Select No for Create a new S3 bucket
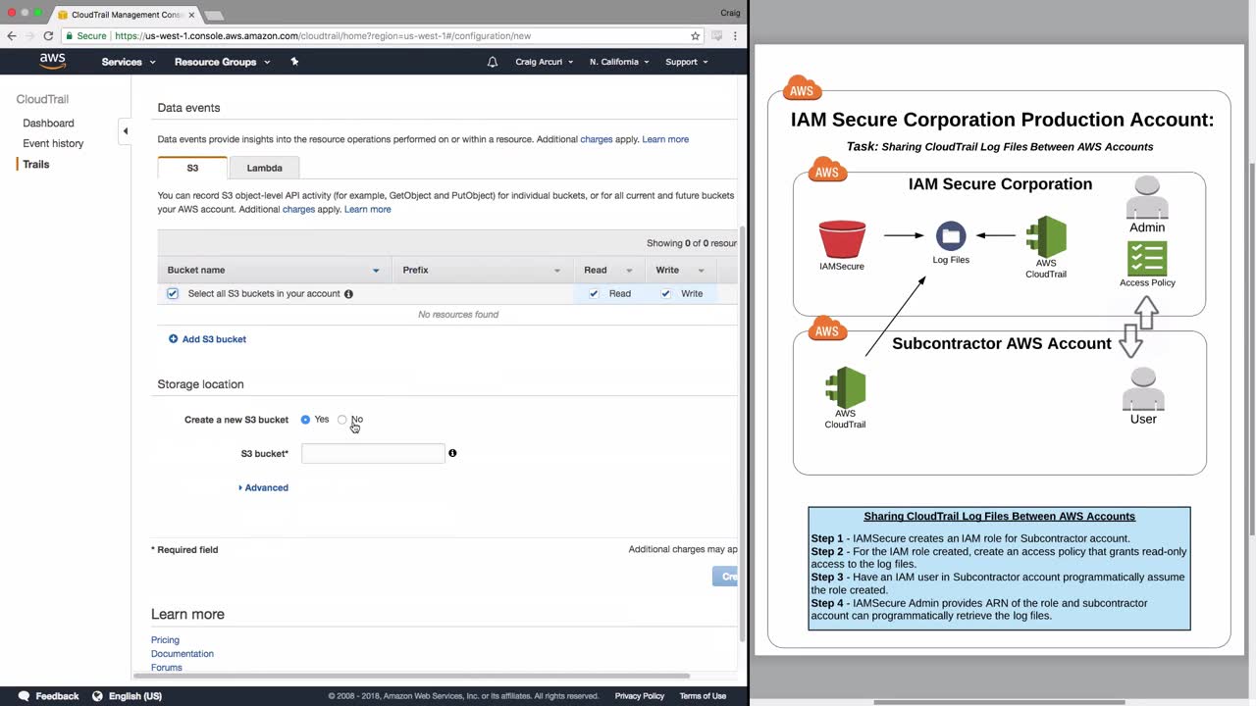Image resolution: width=1256 pixels, height=706 pixels. (x=341, y=420)
